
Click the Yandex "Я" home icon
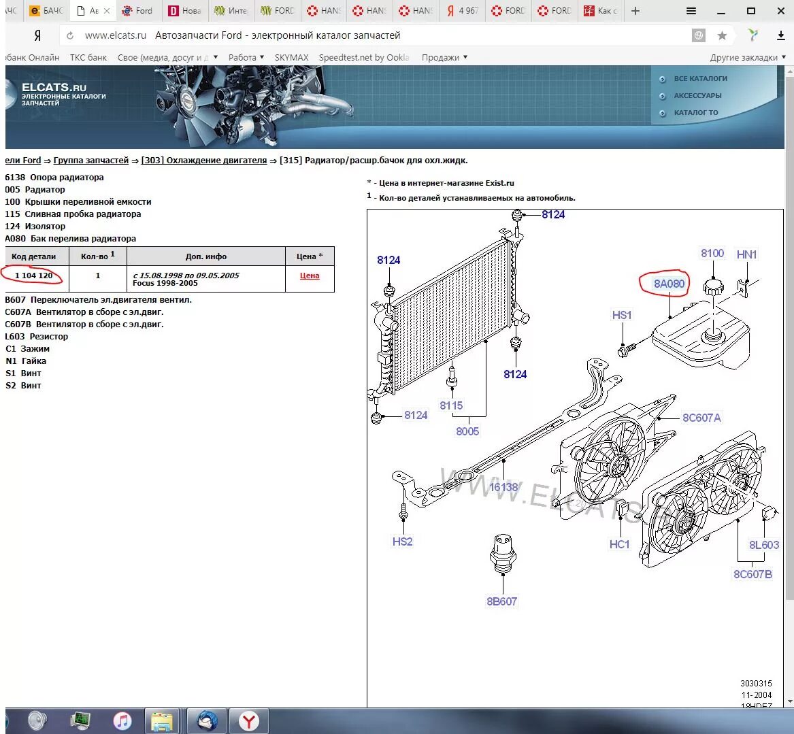(37, 35)
